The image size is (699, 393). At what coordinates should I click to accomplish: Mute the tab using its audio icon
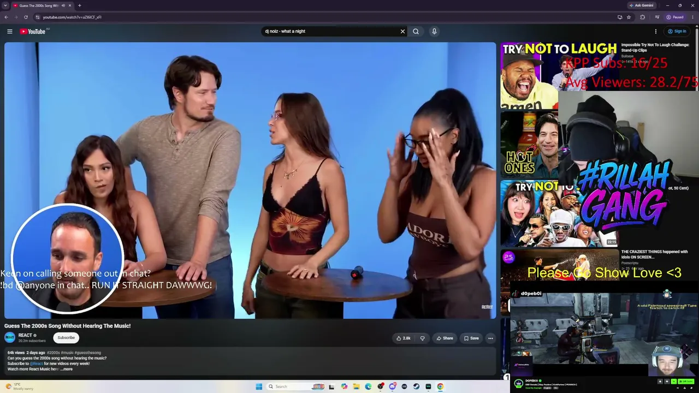(63, 5)
